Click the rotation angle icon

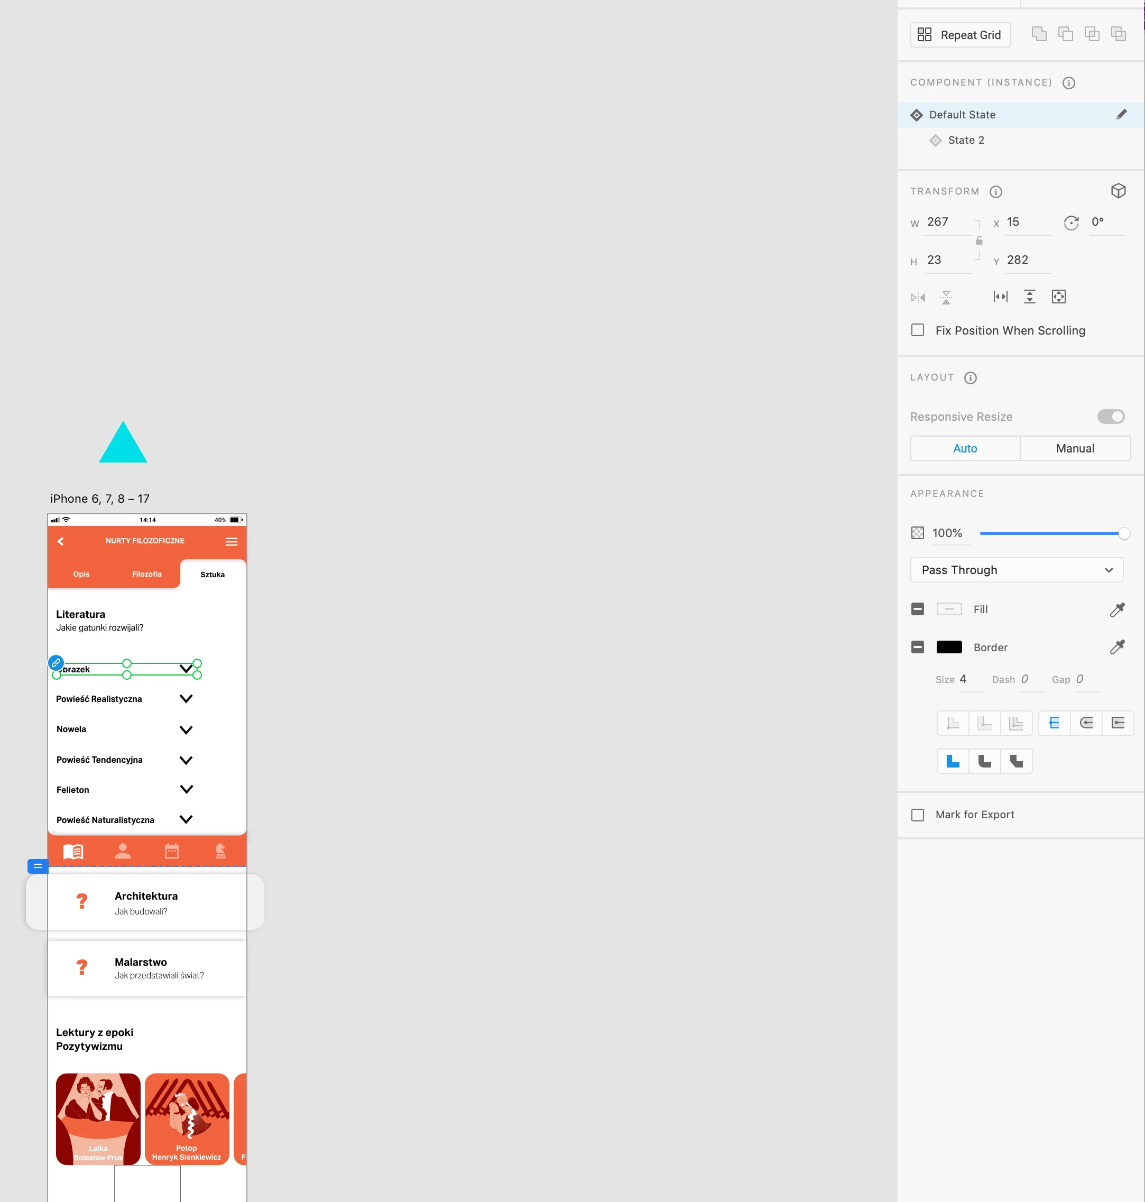point(1070,223)
